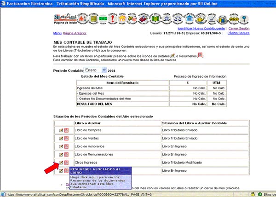
Task: Click '- Gastos No Documentados del Mes' label
Action: 104,99
